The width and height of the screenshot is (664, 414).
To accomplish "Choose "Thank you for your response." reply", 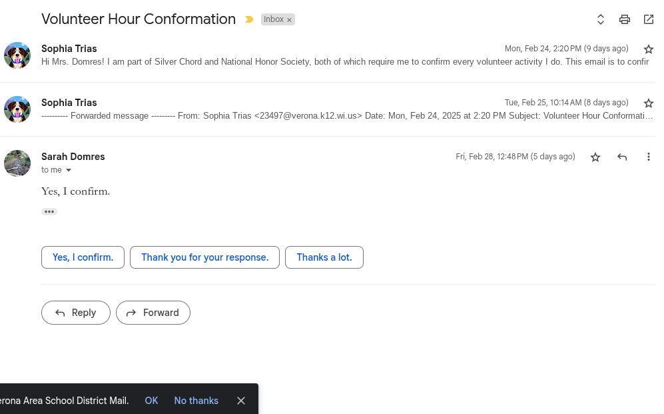I will pyautogui.click(x=204, y=257).
